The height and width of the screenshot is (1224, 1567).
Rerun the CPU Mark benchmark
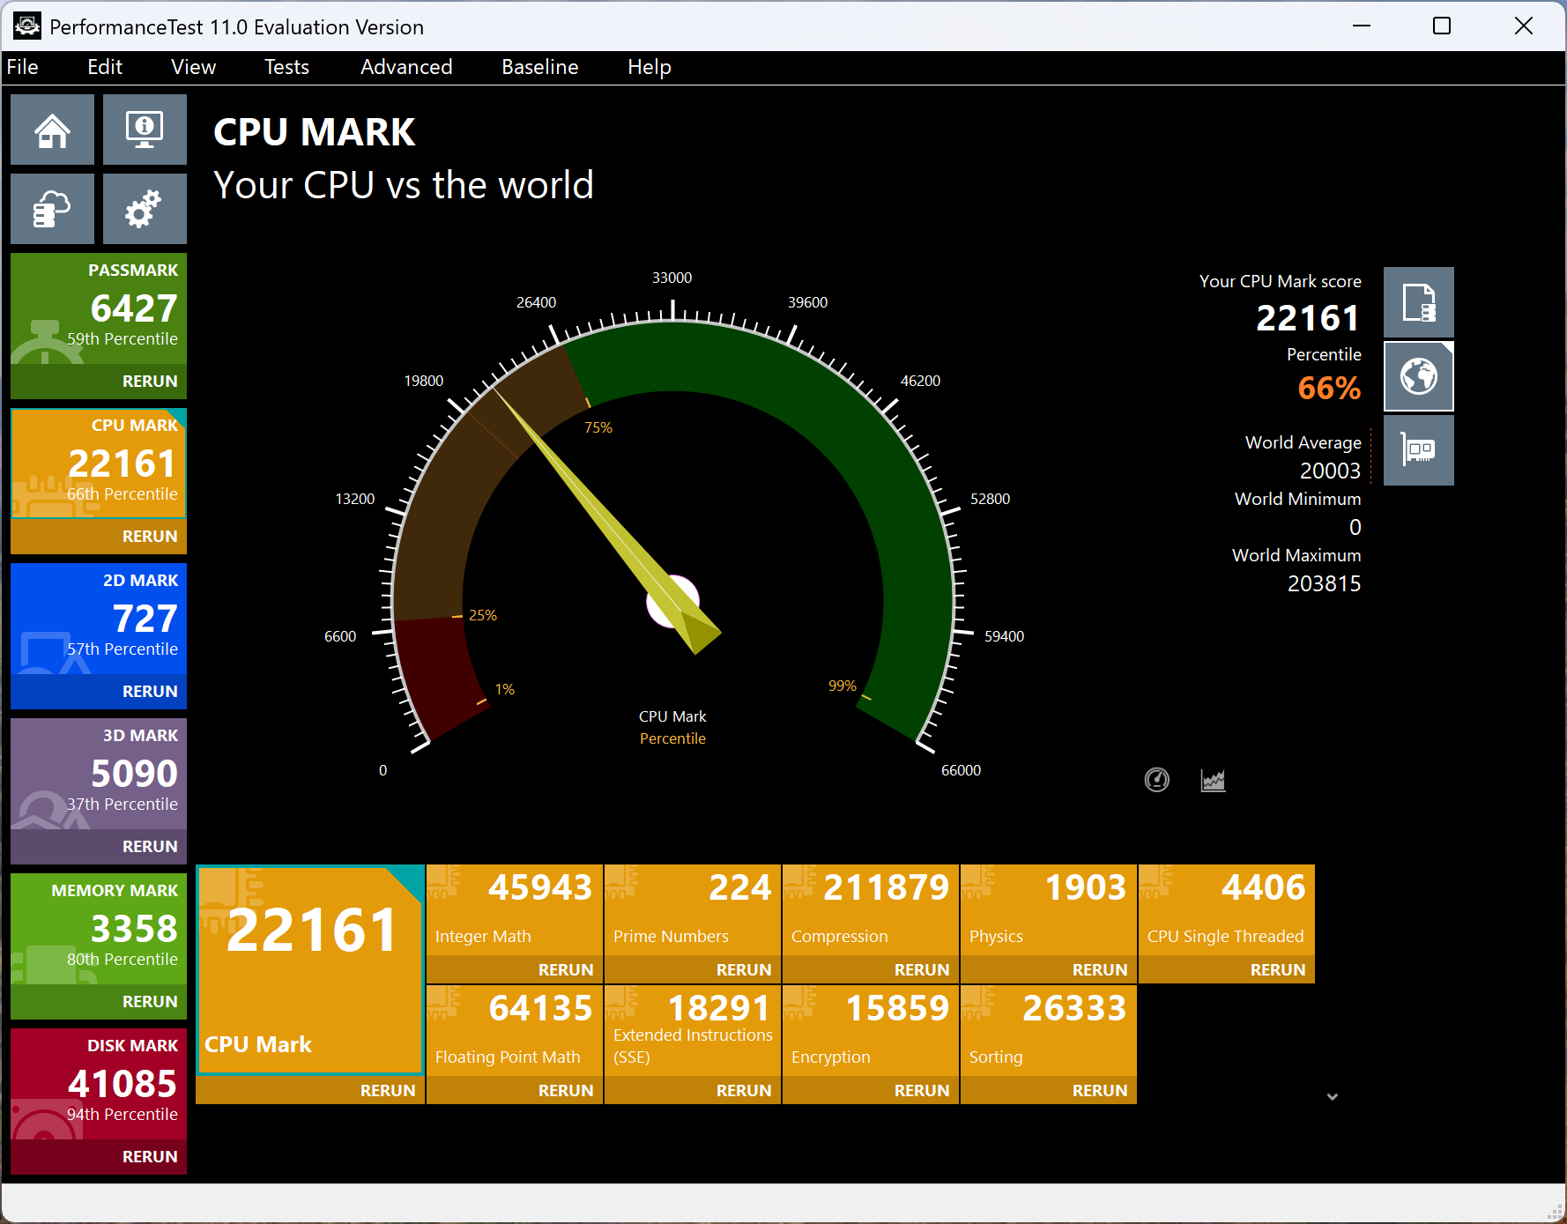pos(388,1090)
